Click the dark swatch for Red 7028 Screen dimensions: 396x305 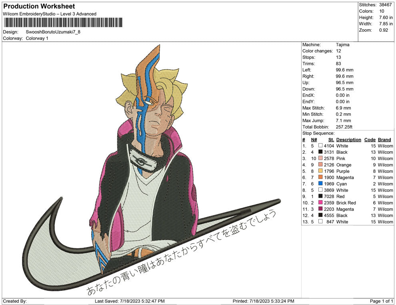(x=320, y=196)
